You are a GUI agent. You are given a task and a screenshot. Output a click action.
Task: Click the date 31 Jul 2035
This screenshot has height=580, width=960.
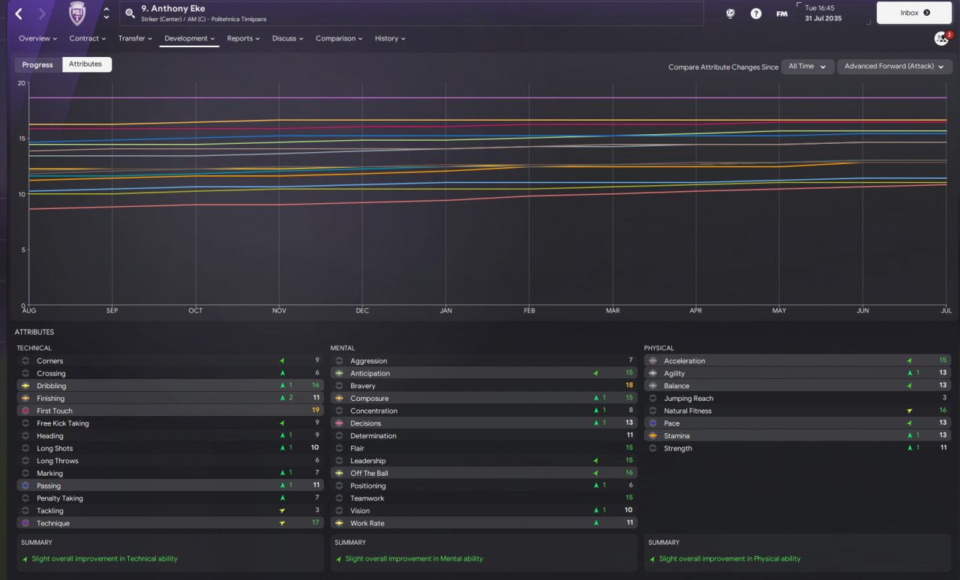coord(825,18)
